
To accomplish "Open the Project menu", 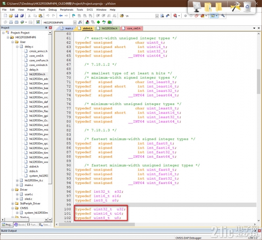I will (31, 10).
